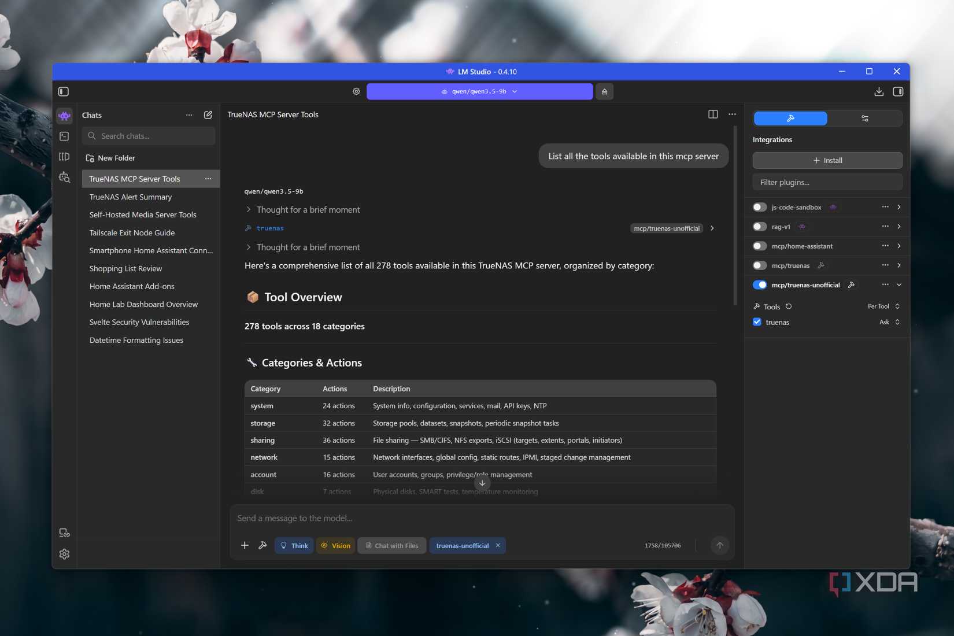Click the download indicator icon in title bar
The height and width of the screenshot is (636, 954).
pos(879,91)
